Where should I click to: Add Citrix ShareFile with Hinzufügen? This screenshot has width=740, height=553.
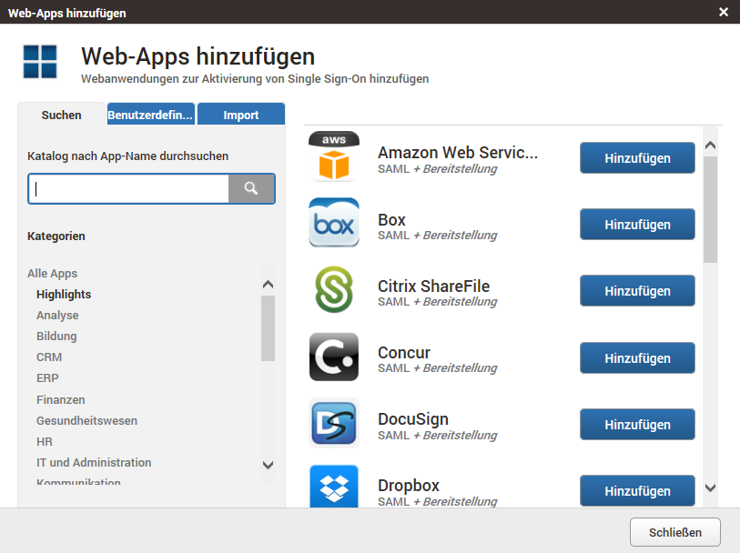[x=637, y=291]
